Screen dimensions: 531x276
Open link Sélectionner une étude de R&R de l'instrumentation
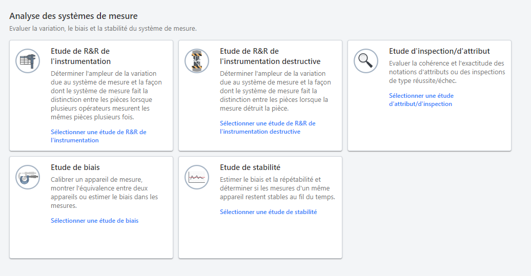pyautogui.click(x=98, y=136)
